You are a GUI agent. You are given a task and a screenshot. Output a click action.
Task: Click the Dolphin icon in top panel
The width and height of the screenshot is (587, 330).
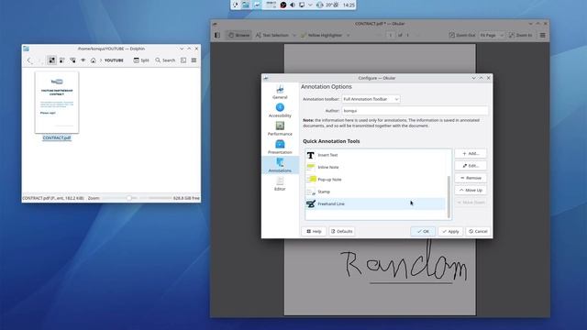tap(246, 5)
